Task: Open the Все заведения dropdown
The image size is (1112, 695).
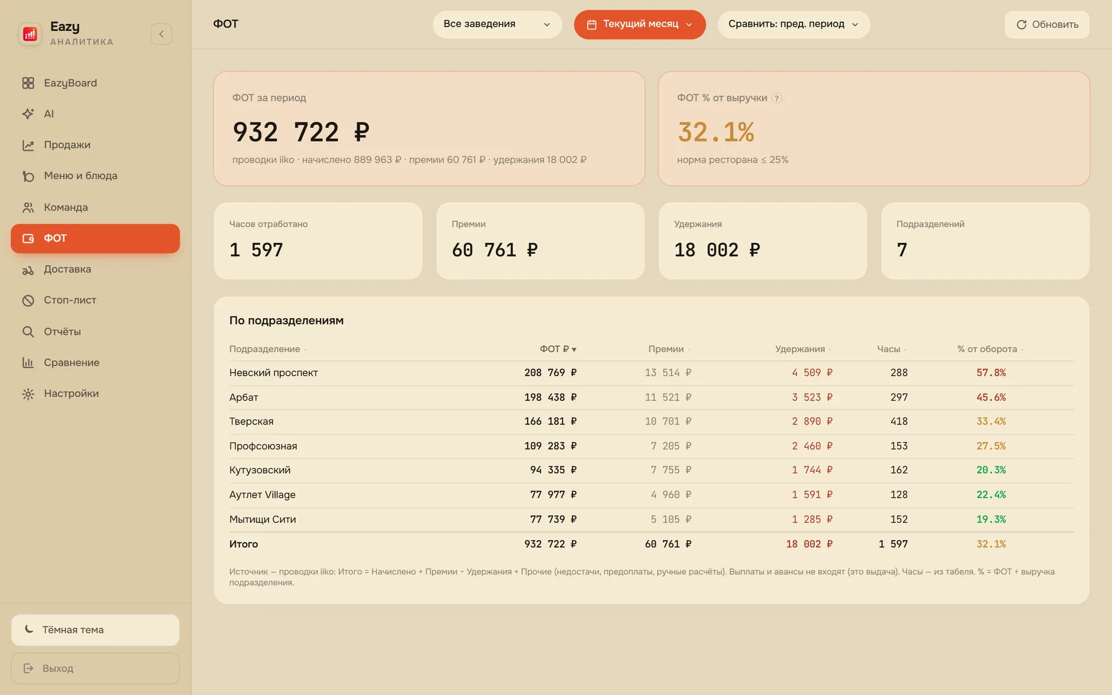Action: pyautogui.click(x=497, y=25)
